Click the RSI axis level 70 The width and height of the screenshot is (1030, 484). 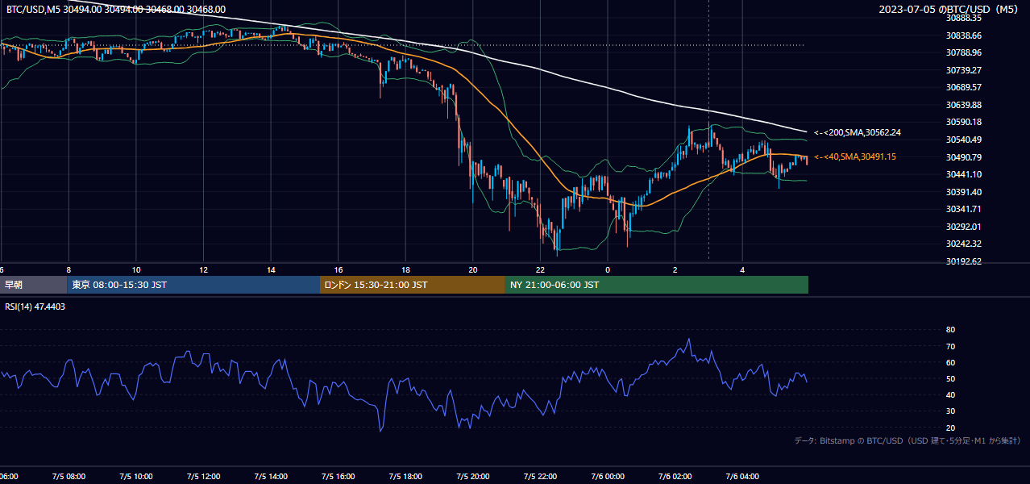coord(950,346)
